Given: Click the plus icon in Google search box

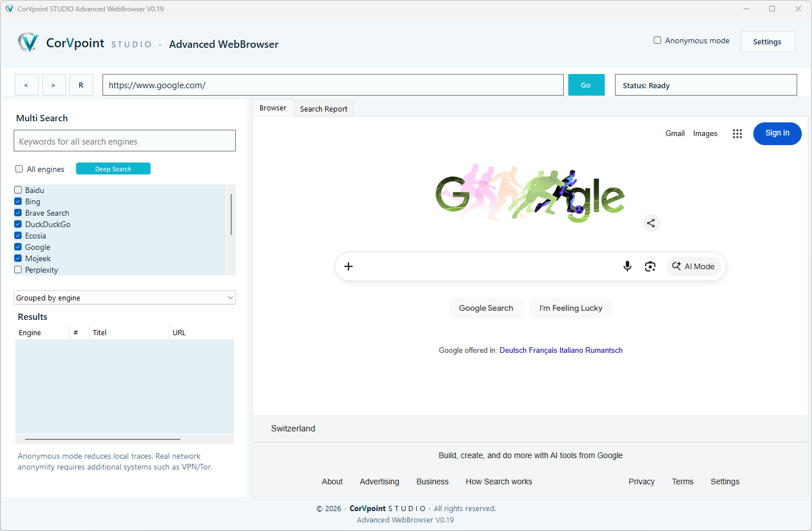Looking at the screenshot, I should coord(348,266).
